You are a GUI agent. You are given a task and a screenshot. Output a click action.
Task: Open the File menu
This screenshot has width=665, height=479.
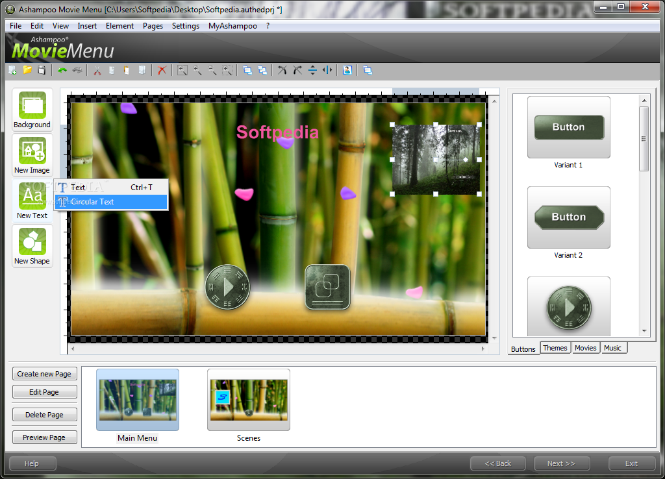point(16,26)
